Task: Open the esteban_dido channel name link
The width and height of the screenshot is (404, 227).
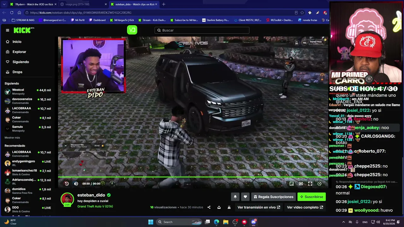Action: click(91, 195)
